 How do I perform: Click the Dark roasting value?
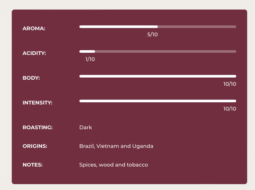(x=85, y=127)
